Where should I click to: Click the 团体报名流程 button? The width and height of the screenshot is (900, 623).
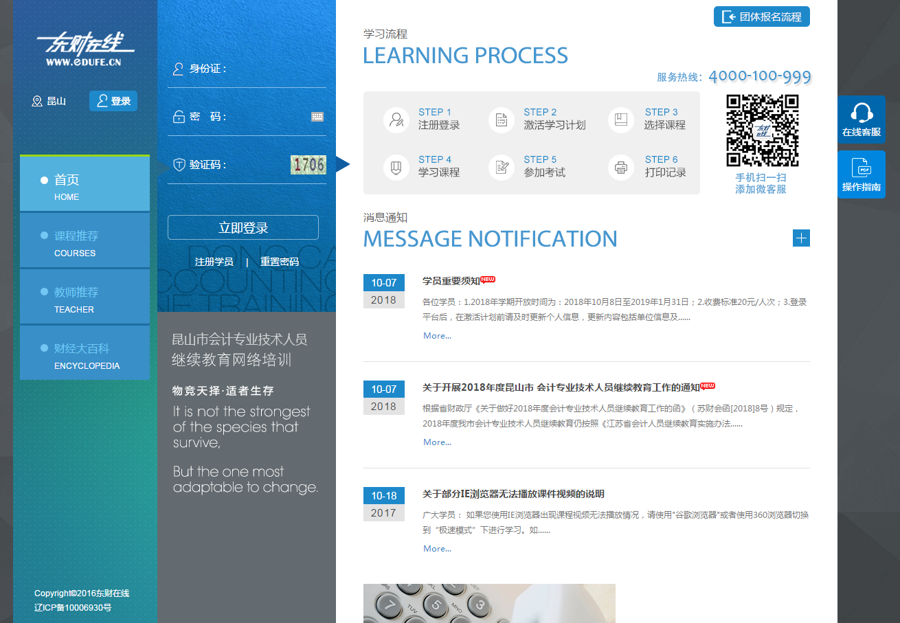[762, 17]
